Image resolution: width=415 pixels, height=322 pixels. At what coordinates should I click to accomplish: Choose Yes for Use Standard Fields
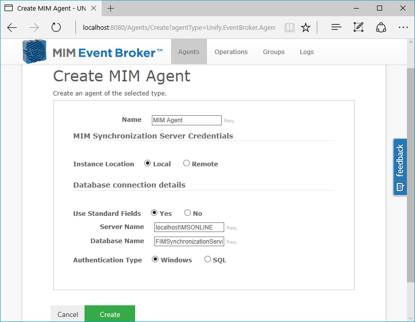(154, 213)
